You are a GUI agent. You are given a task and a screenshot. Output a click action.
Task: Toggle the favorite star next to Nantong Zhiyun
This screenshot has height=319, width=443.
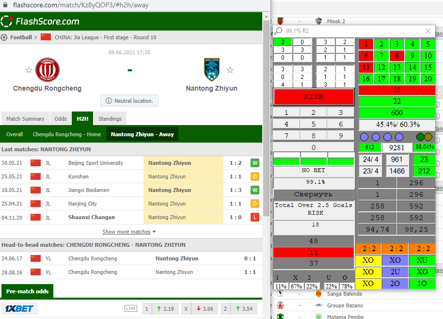click(x=230, y=70)
